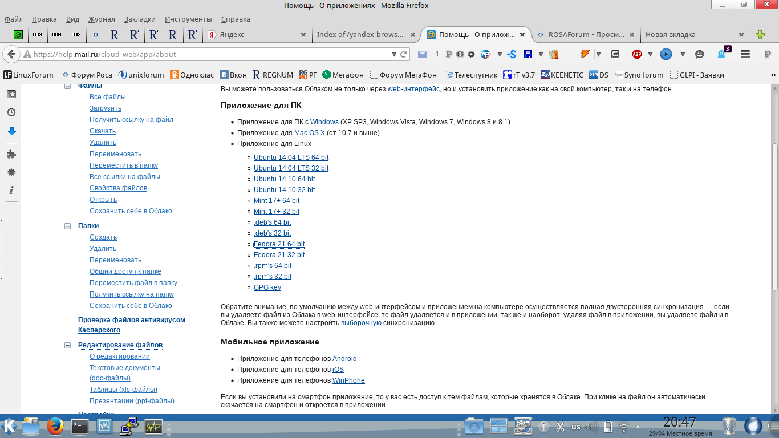Open the sidebar history clock icon
779x438 pixels.
[11, 112]
